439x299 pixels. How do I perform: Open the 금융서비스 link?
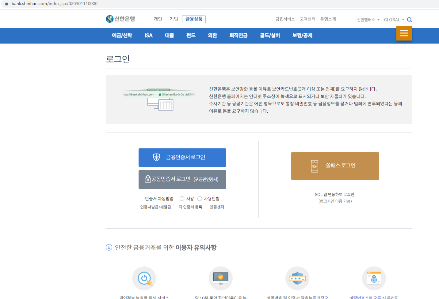(285, 19)
